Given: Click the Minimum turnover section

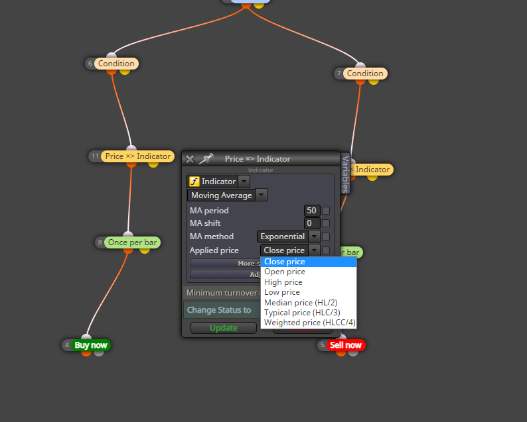Looking at the screenshot, I should coord(222,293).
